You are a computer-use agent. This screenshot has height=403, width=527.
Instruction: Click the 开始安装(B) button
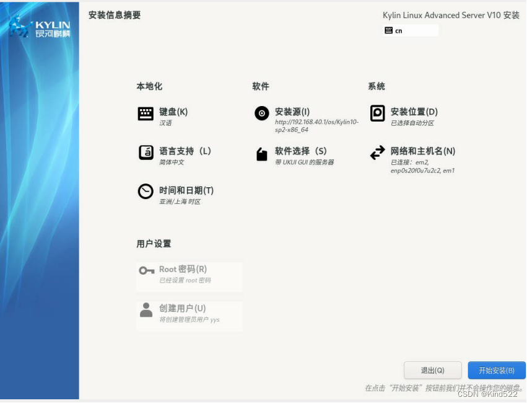[x=497, y=371]
